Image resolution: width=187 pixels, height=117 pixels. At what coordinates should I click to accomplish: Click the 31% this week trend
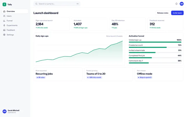click(41, 28)
